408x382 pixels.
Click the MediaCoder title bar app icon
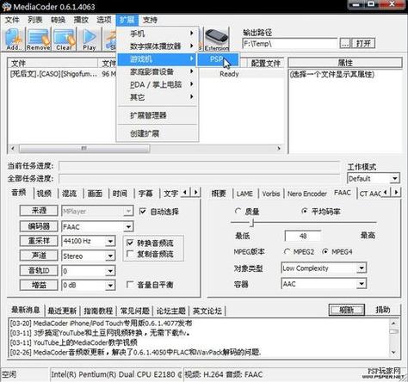pyautogui.click(x=6, y=7)
